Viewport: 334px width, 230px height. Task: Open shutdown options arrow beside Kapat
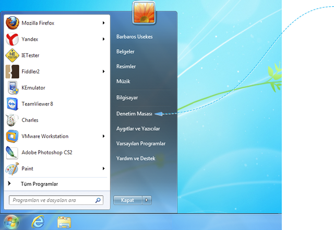147,200
